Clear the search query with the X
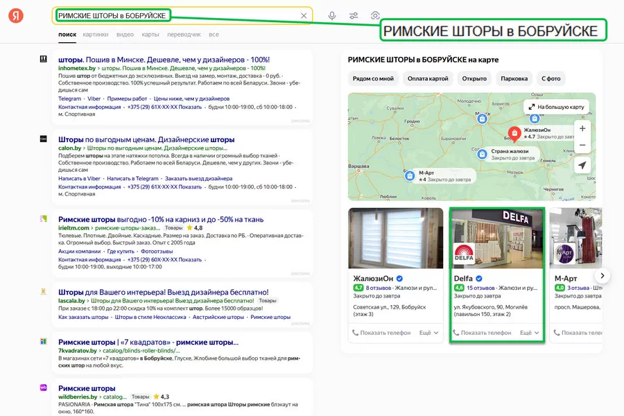 click(304, 15)
